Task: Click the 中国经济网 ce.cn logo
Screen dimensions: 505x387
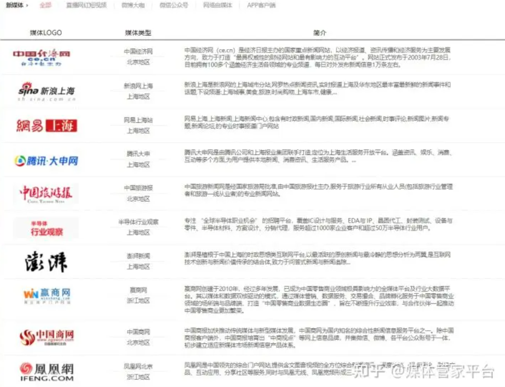Action: (x=41, y=57)
